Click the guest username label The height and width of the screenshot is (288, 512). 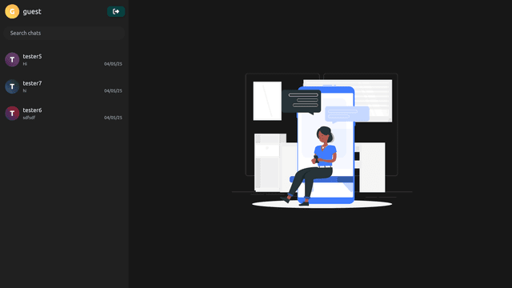pos(32,11)
